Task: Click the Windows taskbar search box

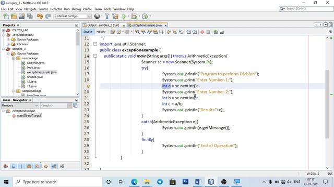Action: pos(57,182)
